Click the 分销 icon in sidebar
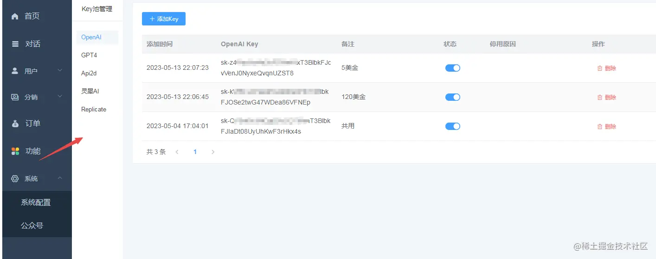The height and width of the screenshot is (259, 656). coord(15,97)
